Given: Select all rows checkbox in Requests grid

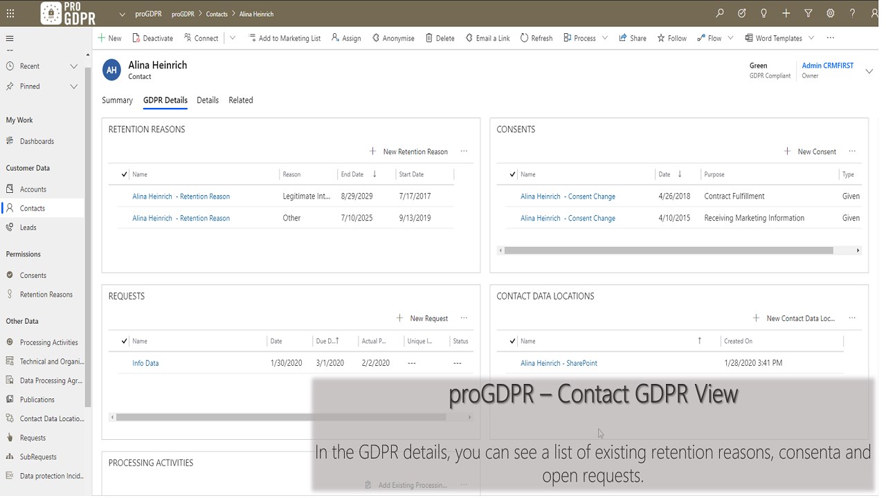Looking at the screenshot, I should click(125, 341).
